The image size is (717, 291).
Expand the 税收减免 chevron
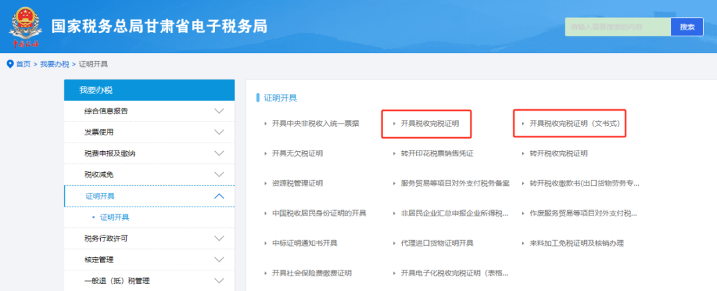219,174
